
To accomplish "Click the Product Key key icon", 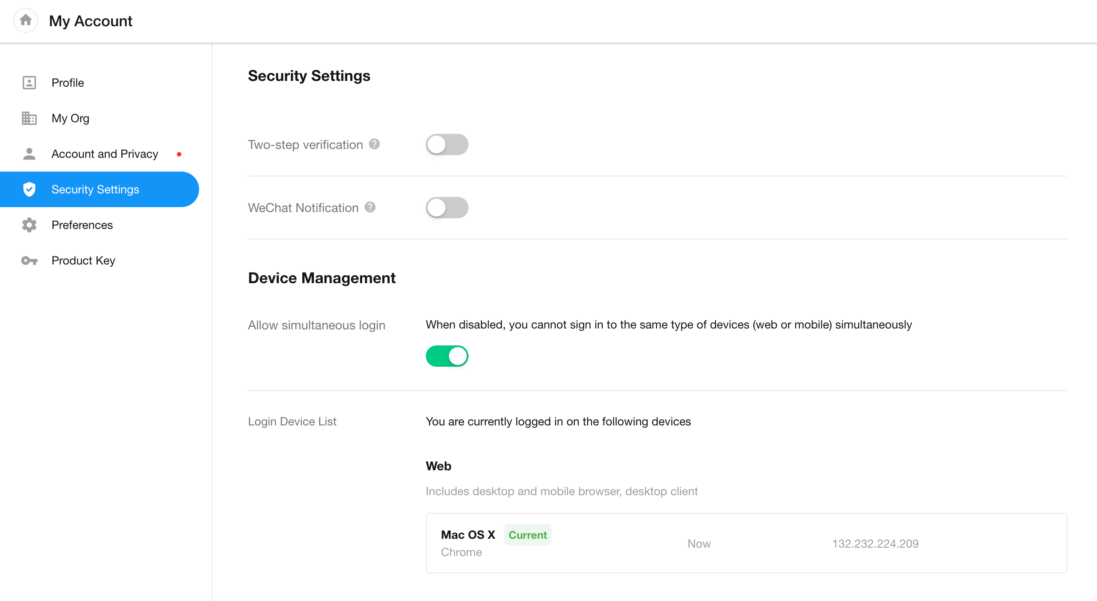I will [29, 260].
